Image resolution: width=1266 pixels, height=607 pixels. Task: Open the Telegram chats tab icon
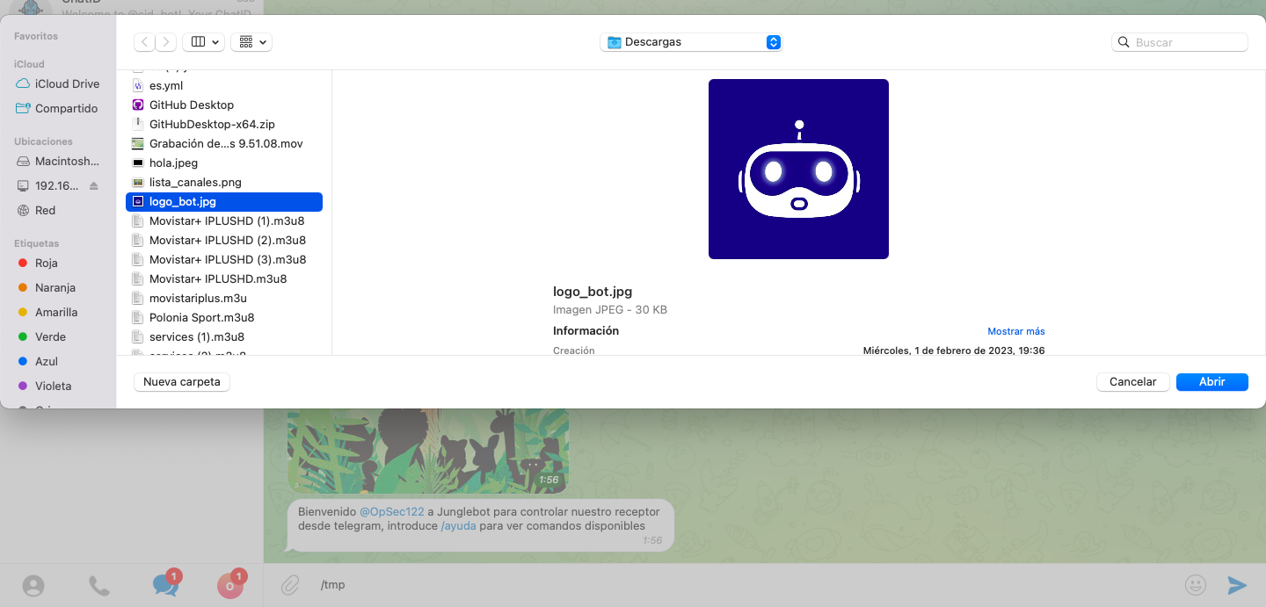[x=164, y=585]
